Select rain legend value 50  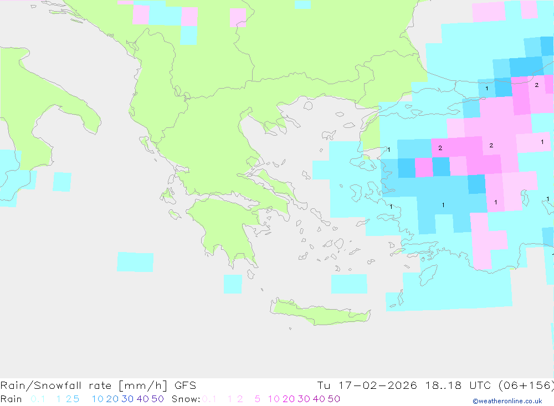(157, 399)
